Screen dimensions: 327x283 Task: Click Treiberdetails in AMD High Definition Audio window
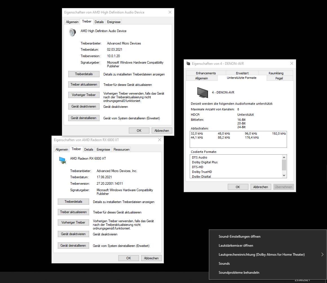pos(84,74)
